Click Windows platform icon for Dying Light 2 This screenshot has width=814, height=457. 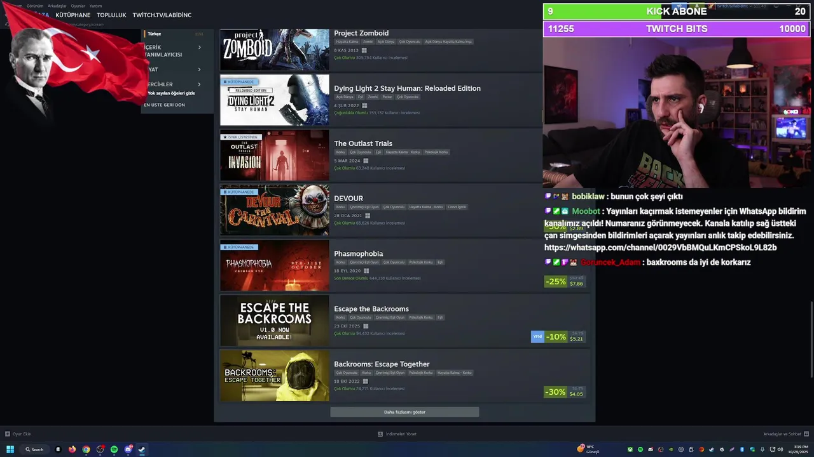click(x=366, y=105)
